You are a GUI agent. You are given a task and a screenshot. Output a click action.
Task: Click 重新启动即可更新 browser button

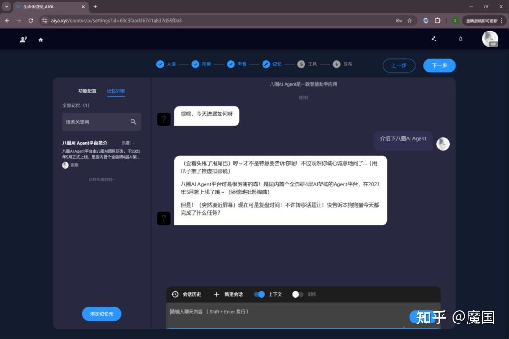[484, 20]
